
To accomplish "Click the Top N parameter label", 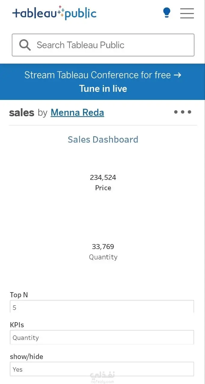I will pyautogui.click(x=19, y=295).
